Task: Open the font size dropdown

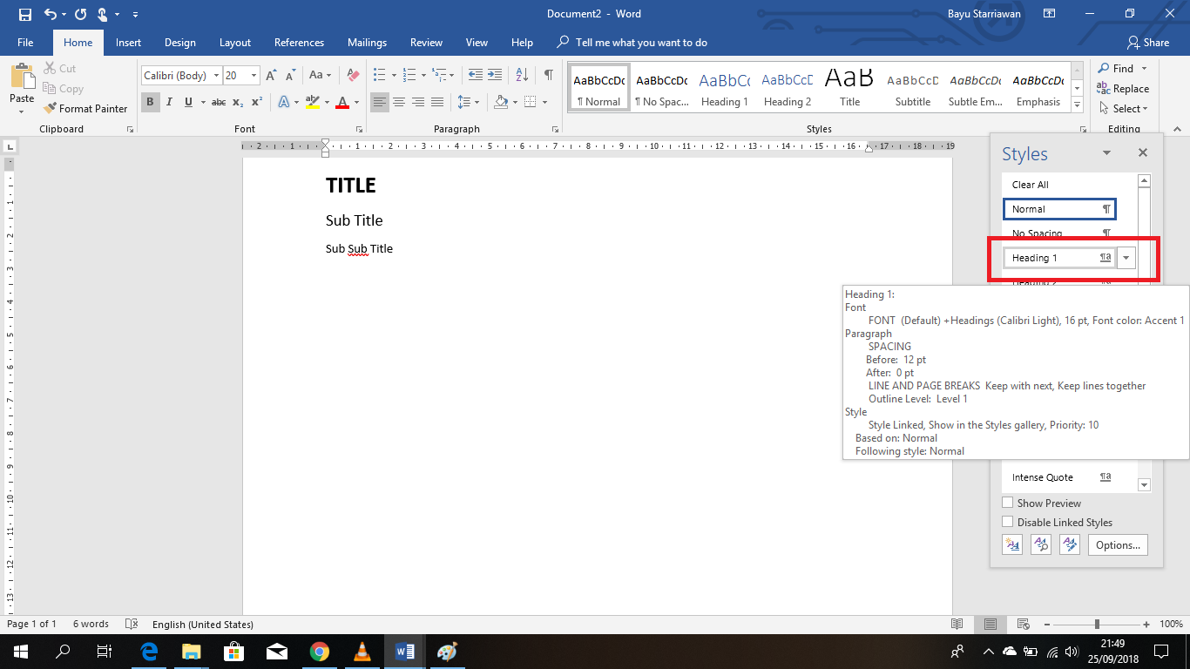Action: 254,75
